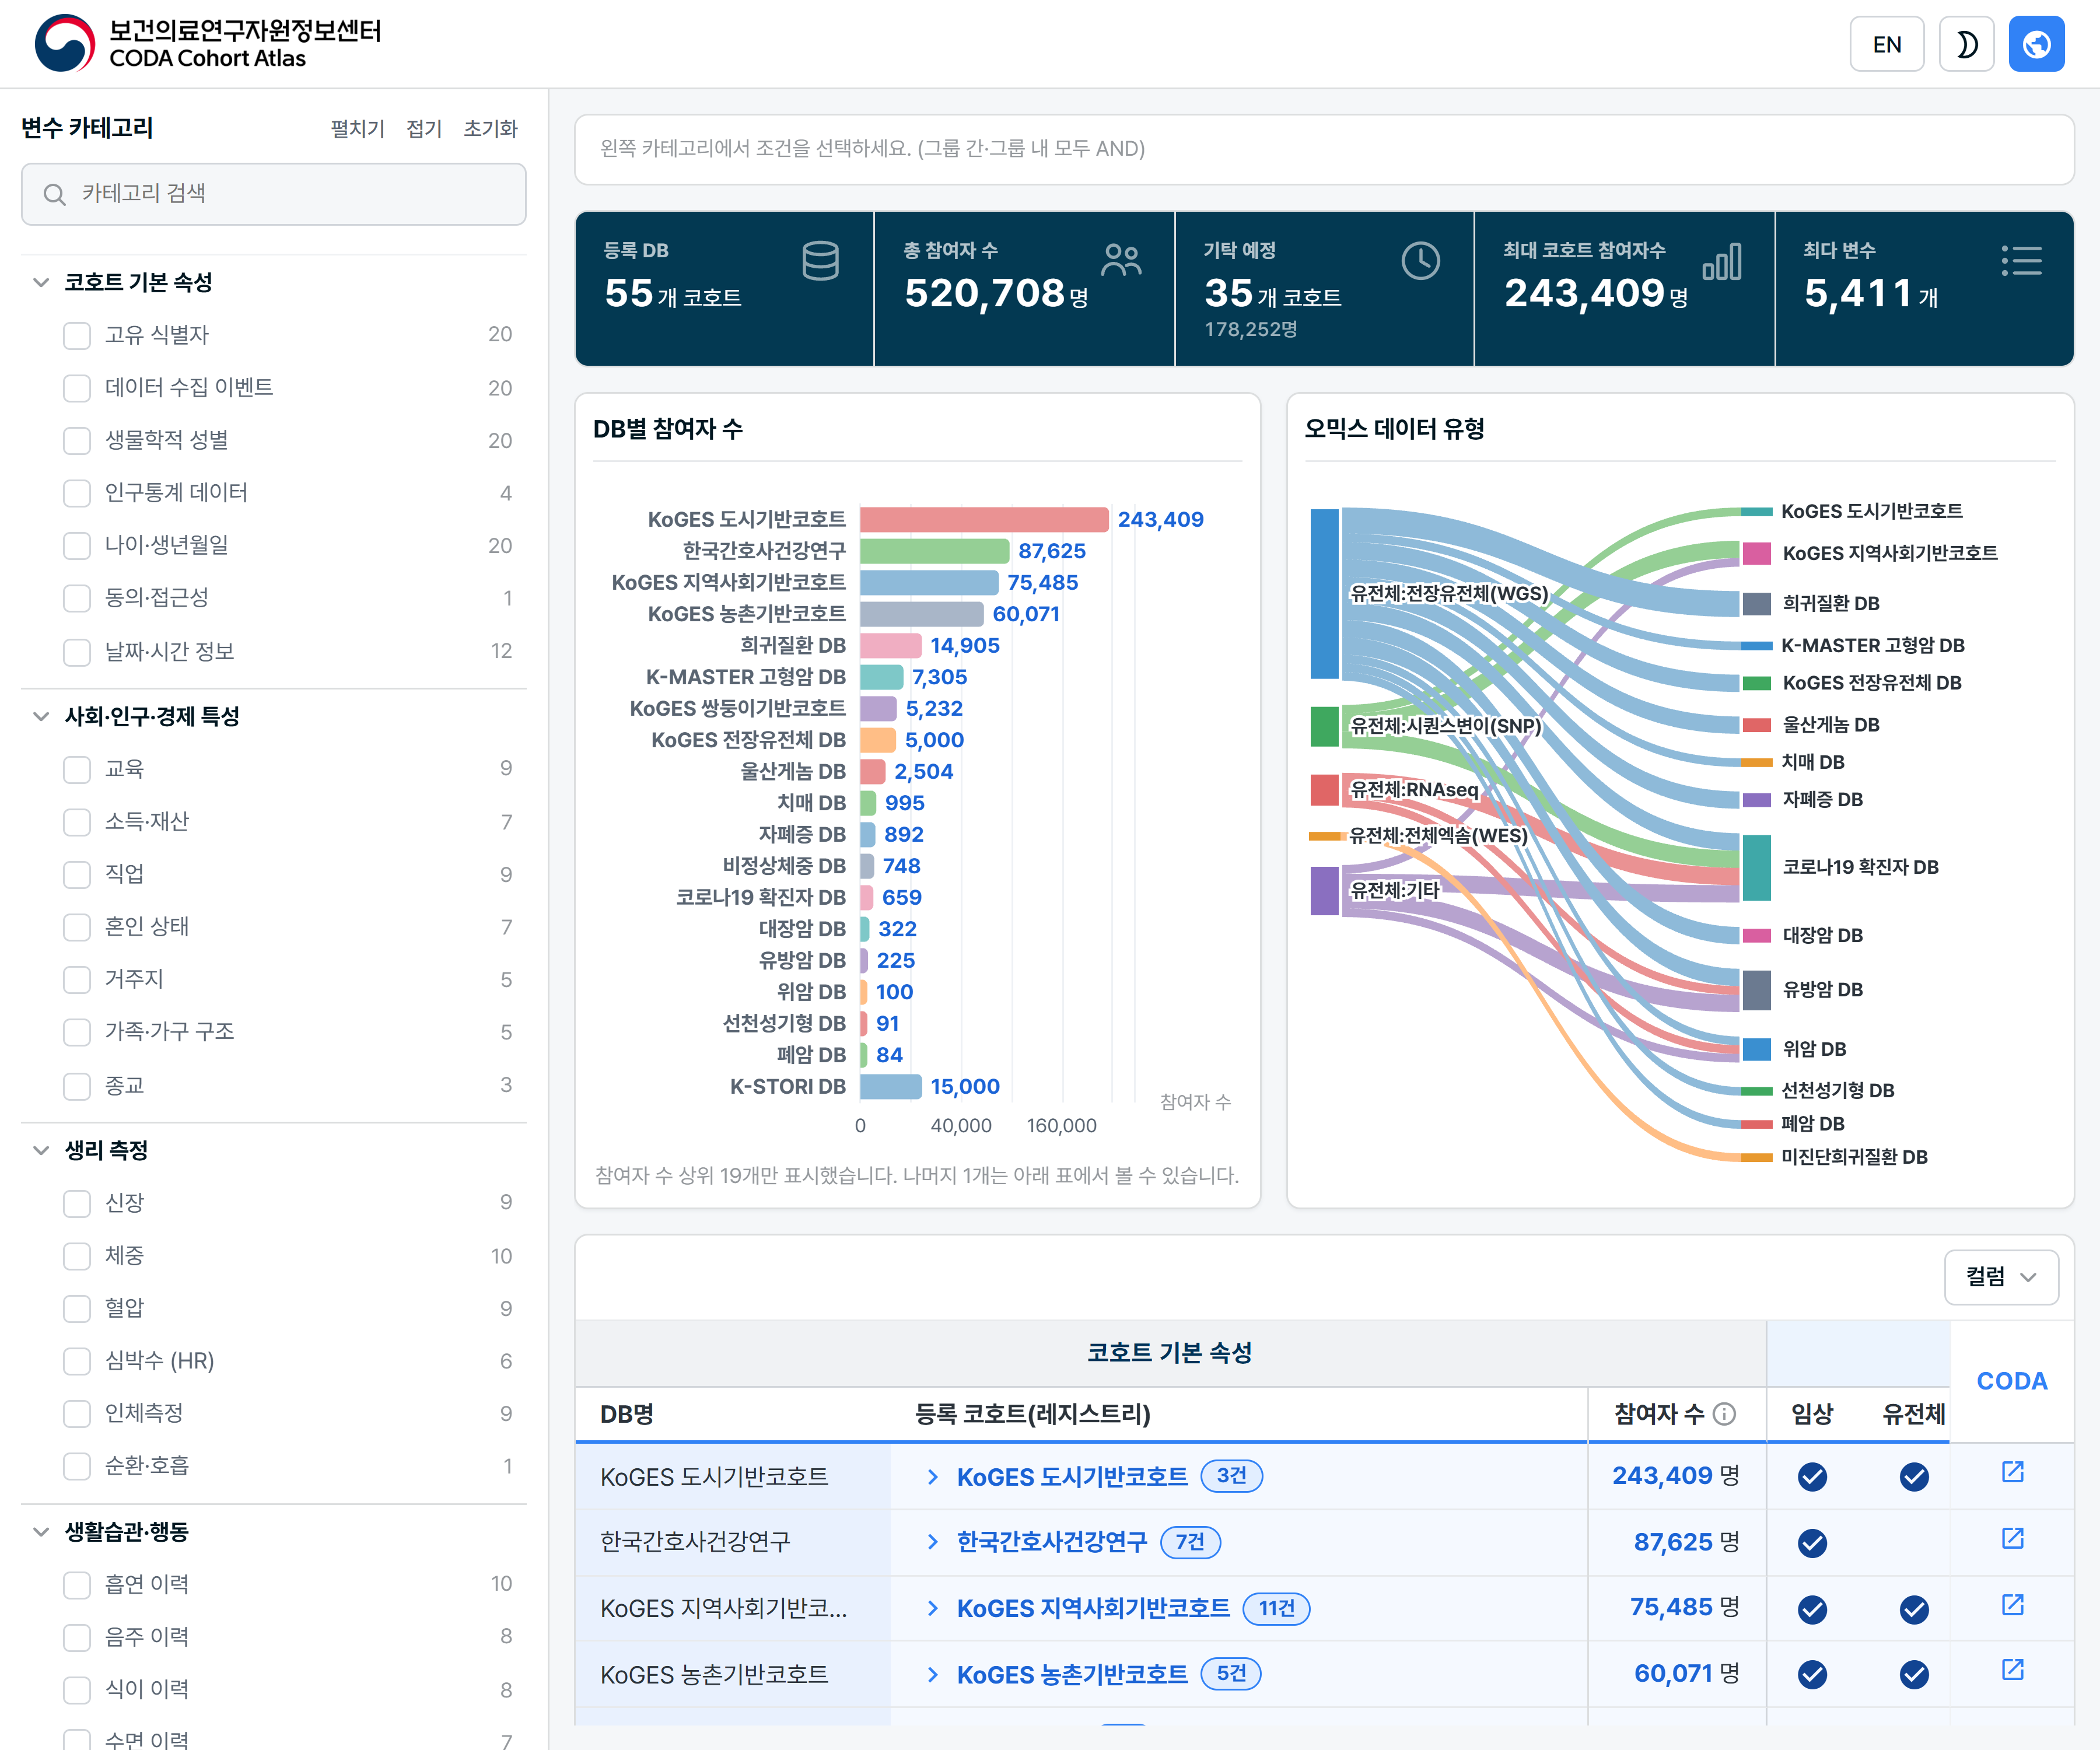Open the 컬럼 dropdown

point(2001,1277)
